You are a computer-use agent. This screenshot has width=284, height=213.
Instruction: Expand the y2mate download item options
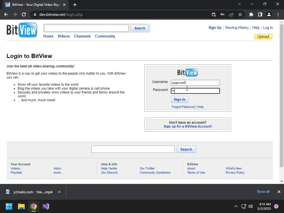coord(59,192)
